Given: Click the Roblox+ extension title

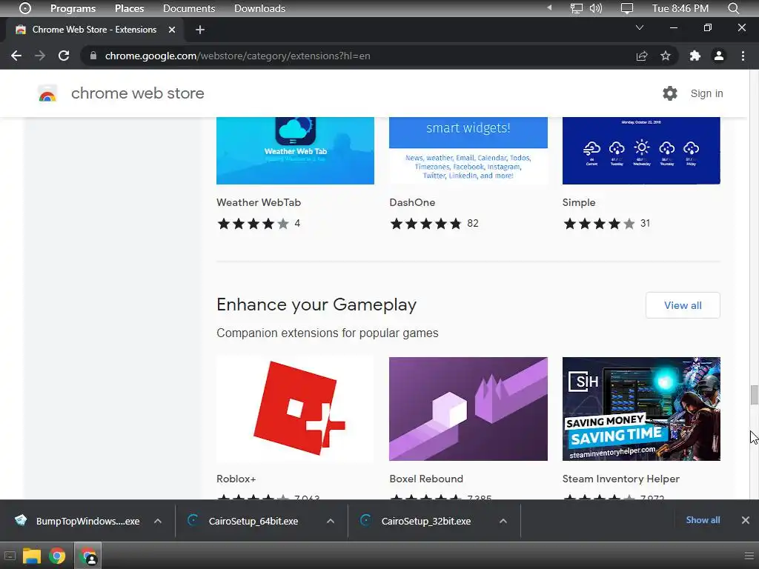Looking at the screenshot, I should [x=236, y=479].
